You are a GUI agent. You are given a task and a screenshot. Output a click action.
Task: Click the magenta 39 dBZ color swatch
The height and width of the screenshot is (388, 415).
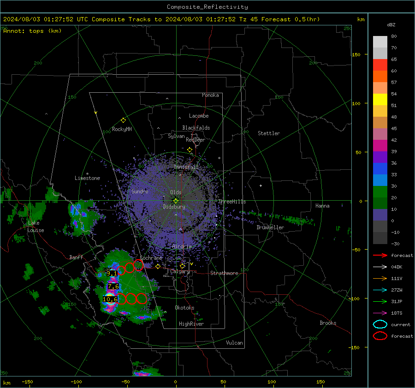(380, 146)
